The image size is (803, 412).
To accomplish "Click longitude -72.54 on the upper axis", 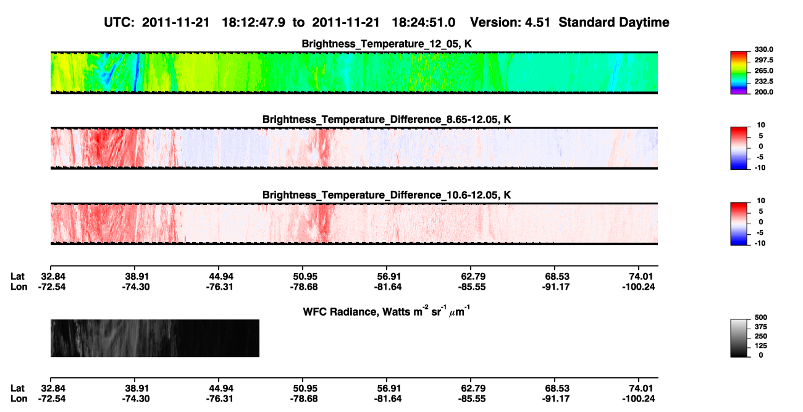I will click(x=51, y=287).
